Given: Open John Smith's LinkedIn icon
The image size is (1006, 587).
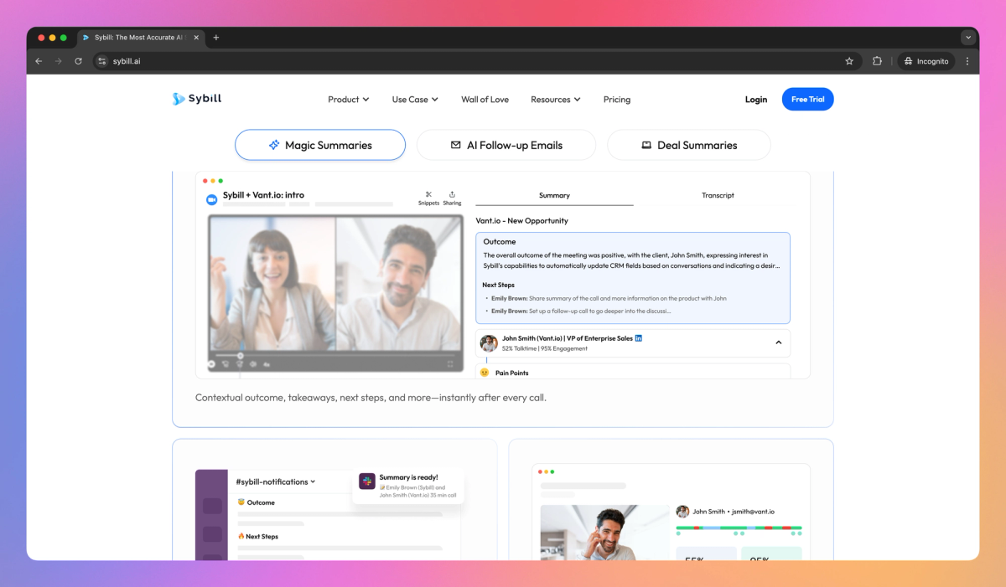Looking at the screenshot, I should tap(639, 337).
